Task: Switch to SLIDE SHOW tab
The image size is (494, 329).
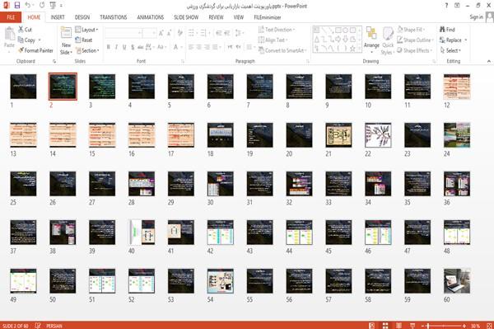Action: coord(186,17)
